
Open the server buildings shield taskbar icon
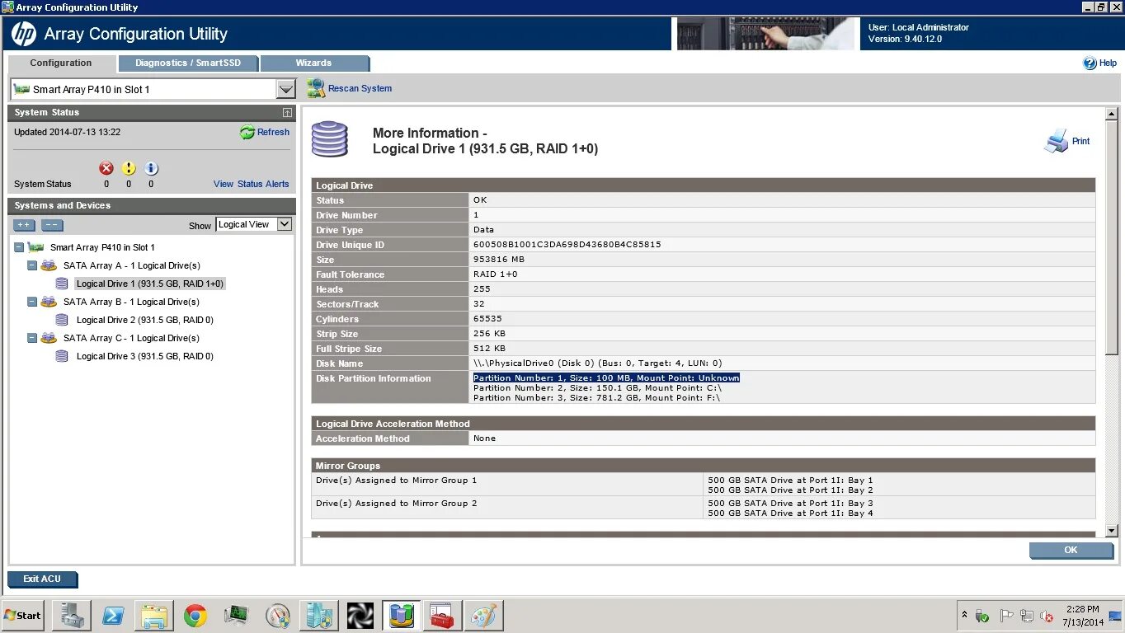pos(319,616)
